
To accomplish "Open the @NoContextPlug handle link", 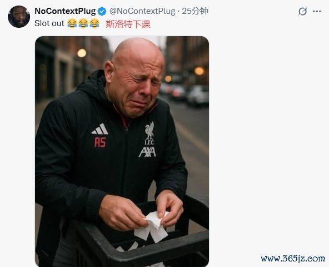I will (142, 11).
